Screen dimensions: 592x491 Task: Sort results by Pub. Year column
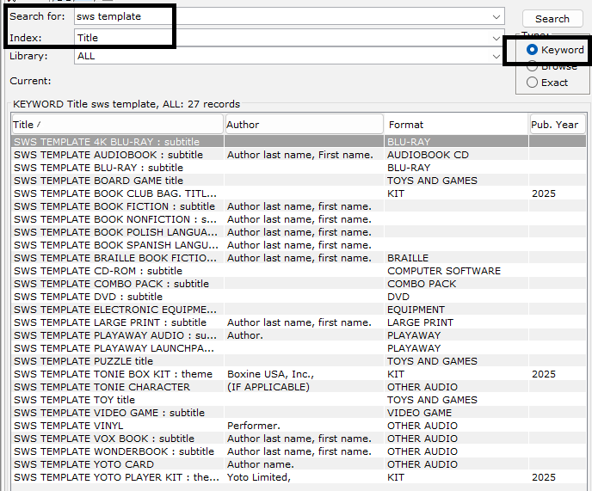(x=557, y=125)
